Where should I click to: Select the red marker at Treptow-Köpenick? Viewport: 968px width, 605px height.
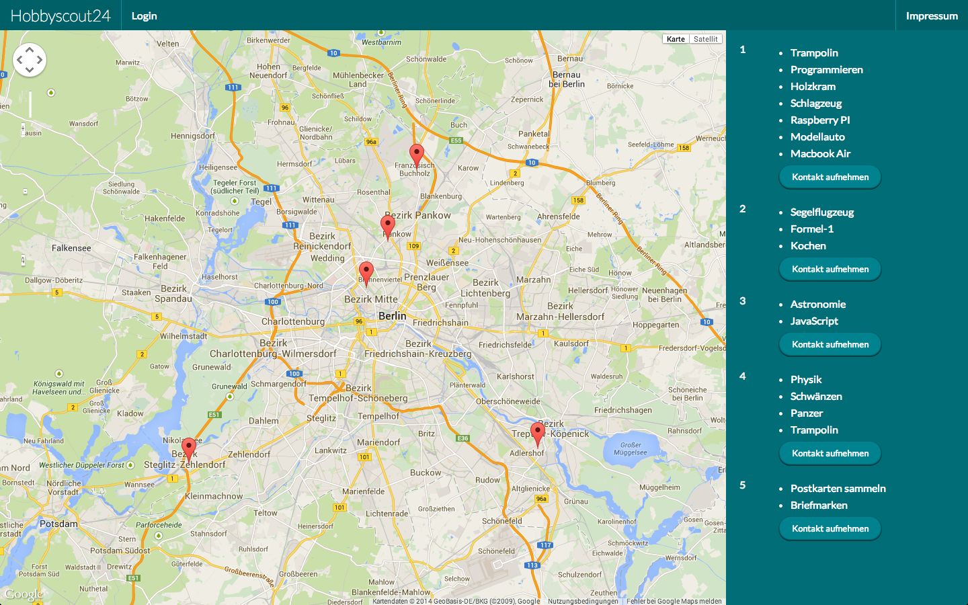538,434
